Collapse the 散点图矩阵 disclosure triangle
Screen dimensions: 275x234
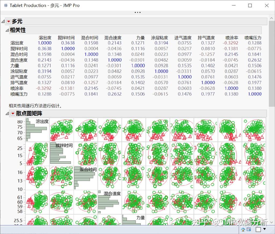click(x=7, y=114)
